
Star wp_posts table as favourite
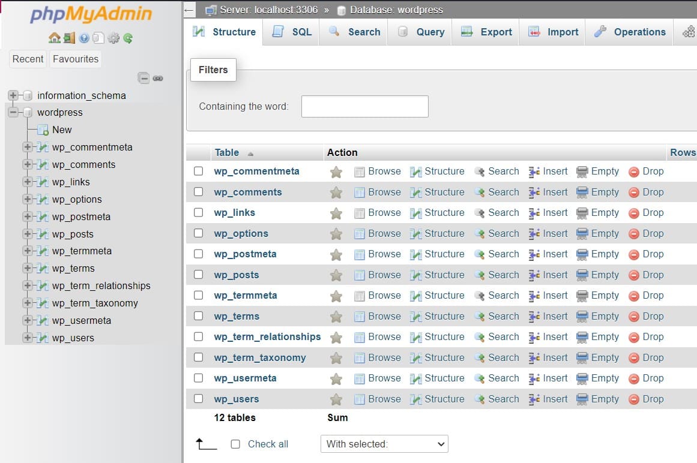pyautogui.click(x=336, y=275)
